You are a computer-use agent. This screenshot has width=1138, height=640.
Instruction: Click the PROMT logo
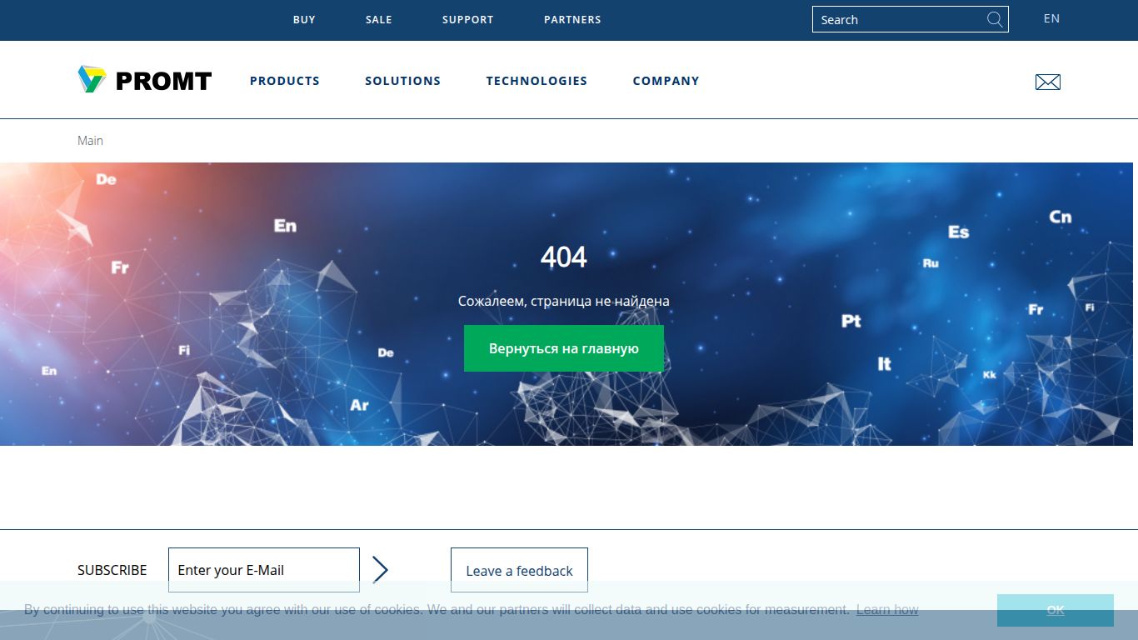[143, 80]
